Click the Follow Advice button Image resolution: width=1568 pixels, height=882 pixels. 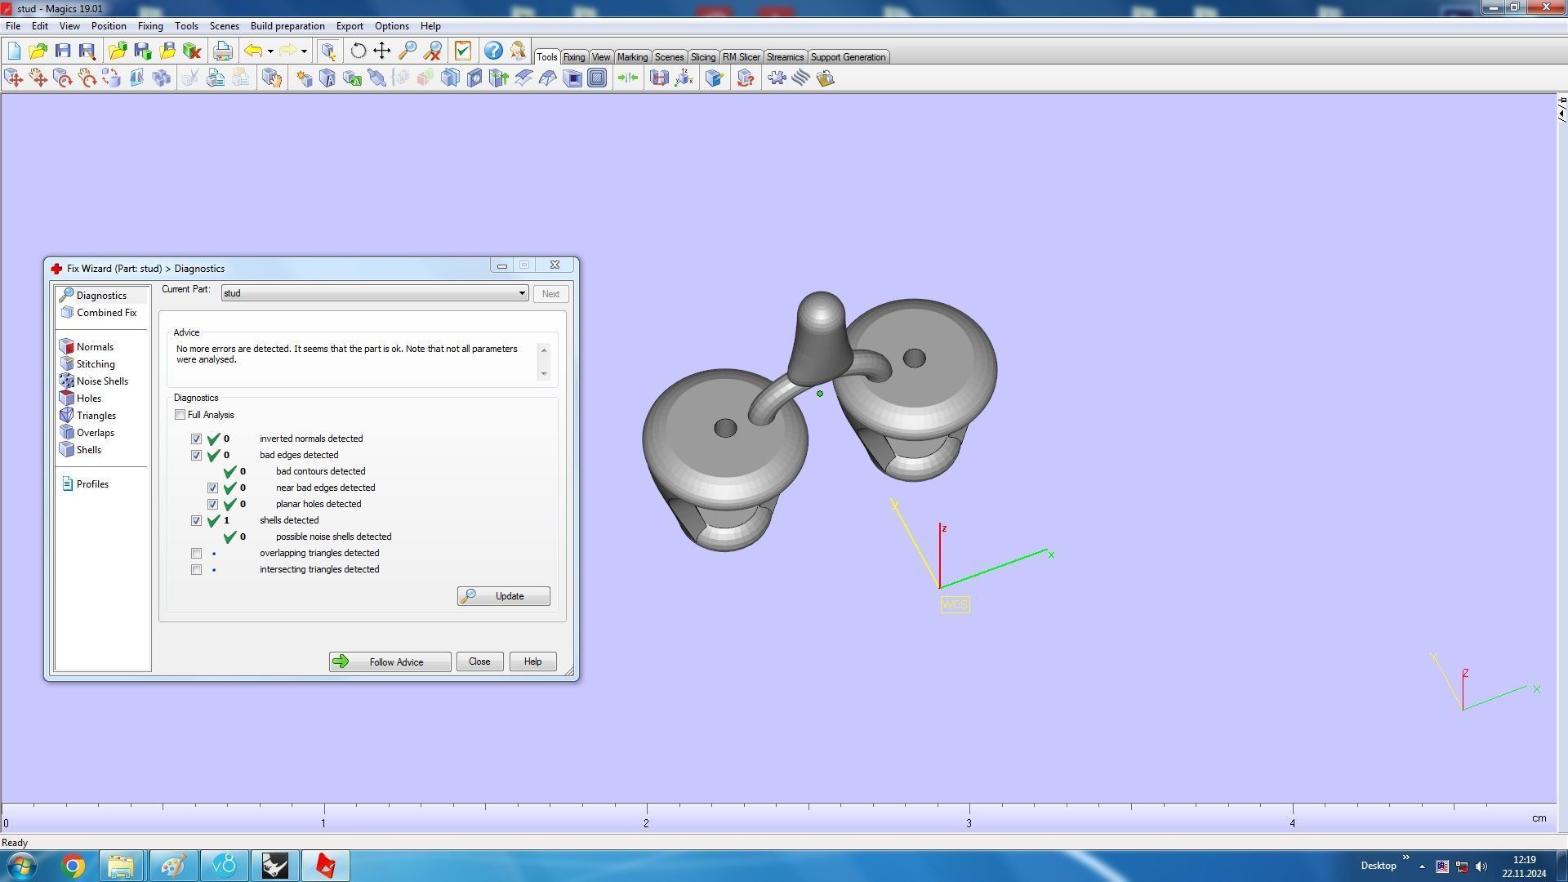tap(390, 662)
